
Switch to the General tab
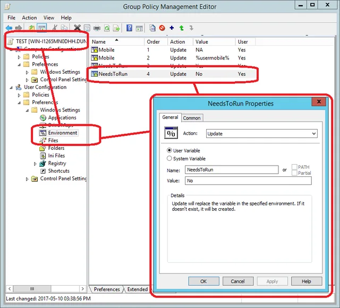coord(170,117)
